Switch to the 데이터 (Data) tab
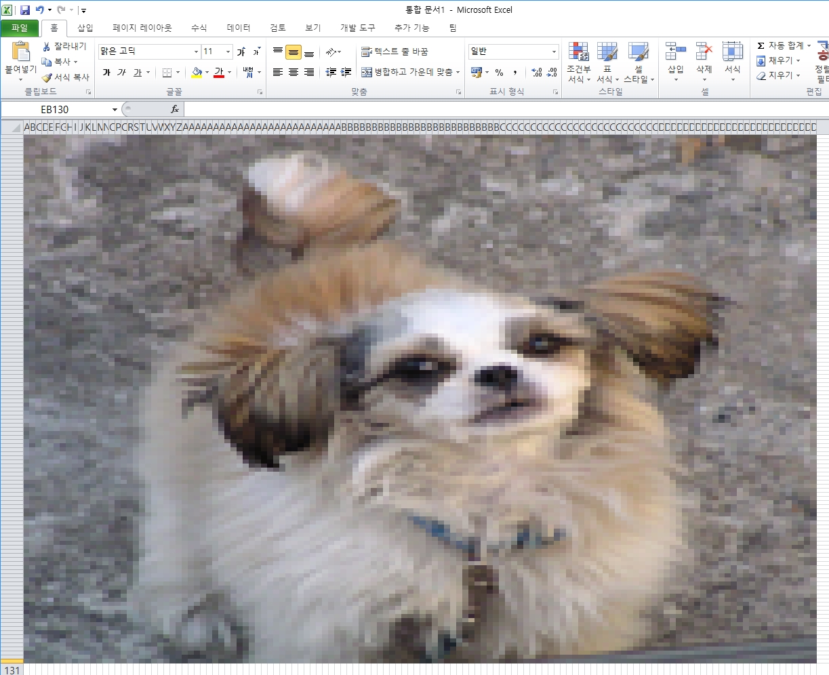Screen dimensions: 829x675 (239, 28)
